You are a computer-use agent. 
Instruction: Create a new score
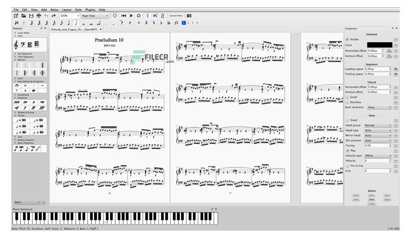click(16, 16)
